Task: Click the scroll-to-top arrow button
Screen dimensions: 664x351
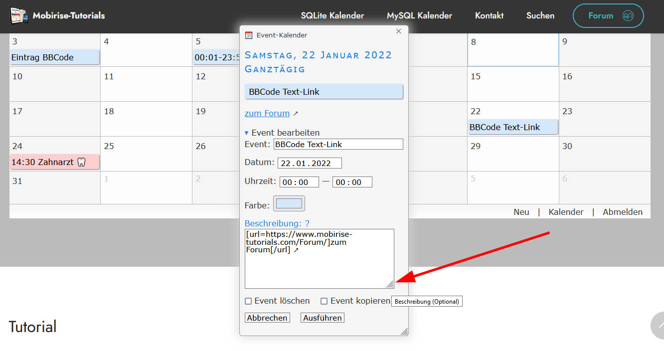Action: point(658,326)
